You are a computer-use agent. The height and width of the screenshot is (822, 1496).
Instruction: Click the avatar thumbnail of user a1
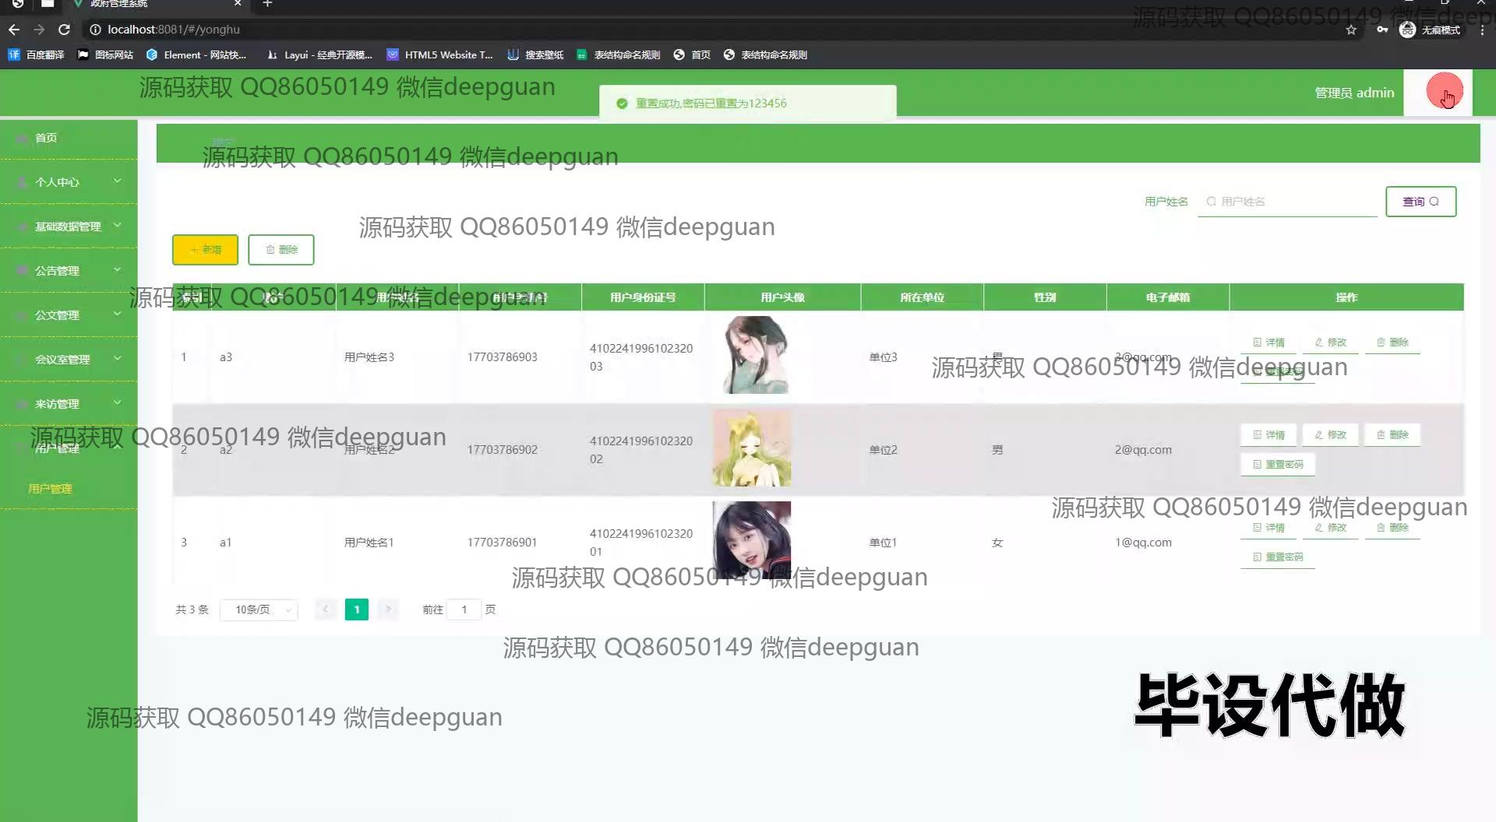coord(752,540)
